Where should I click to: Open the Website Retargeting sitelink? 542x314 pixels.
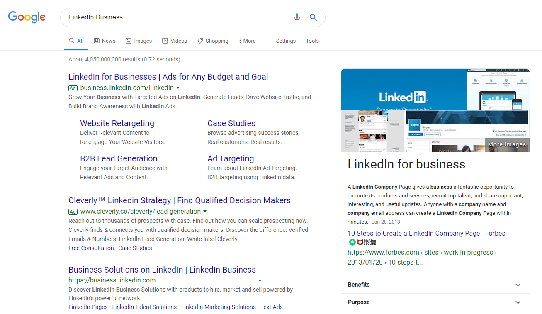tap(117, 123)
